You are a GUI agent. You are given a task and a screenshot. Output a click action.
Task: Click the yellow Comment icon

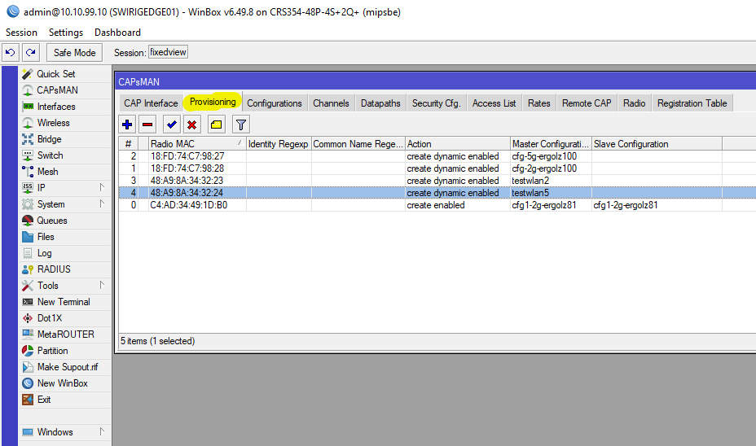click(x=216, y=125)
